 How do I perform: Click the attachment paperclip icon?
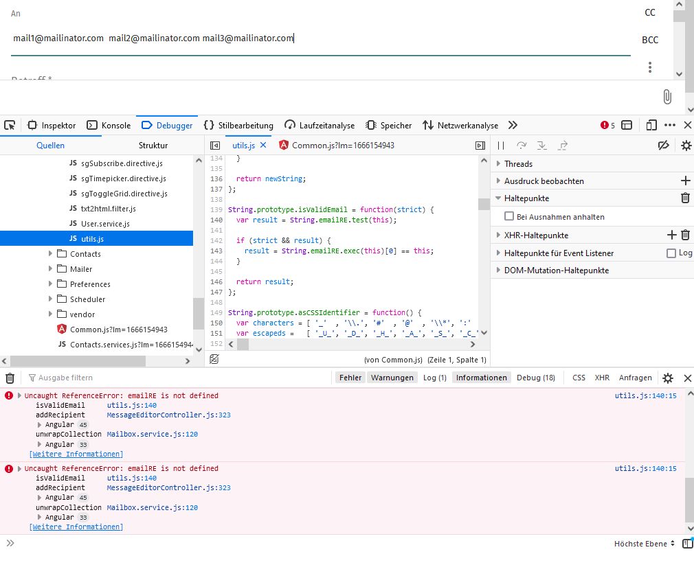click(x=667, y=97)
